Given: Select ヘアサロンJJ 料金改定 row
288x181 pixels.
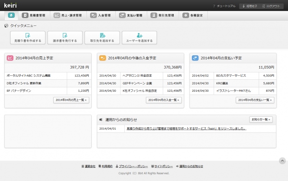Looking at the screenshot, I should [141, 75].
